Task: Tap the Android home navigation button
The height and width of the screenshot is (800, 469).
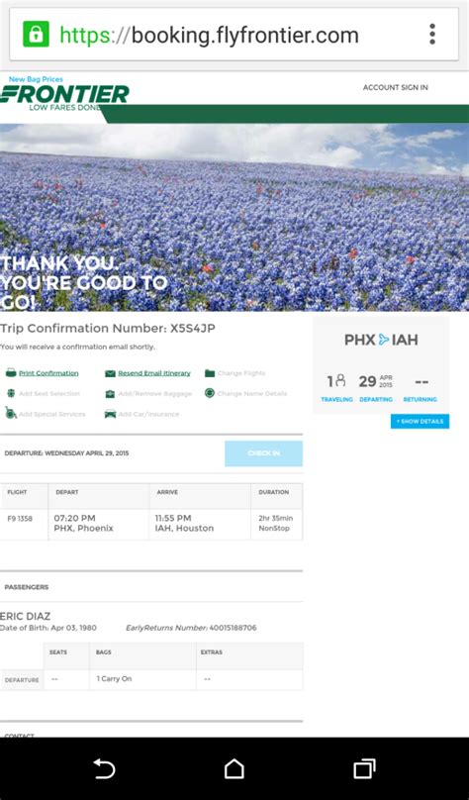Action: [234, 768]
